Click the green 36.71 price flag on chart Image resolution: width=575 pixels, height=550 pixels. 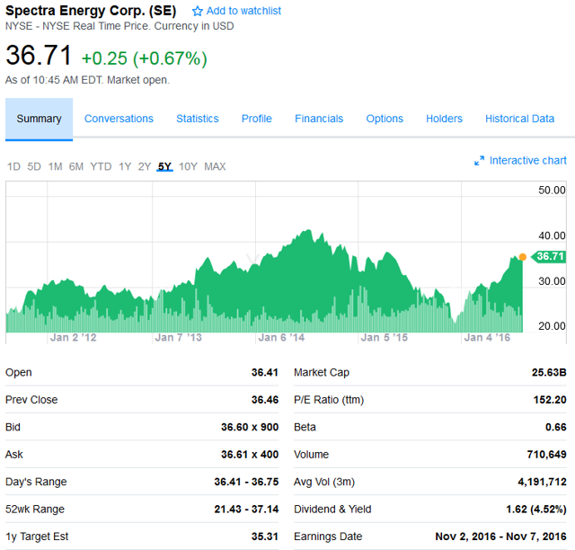[548, 256]
